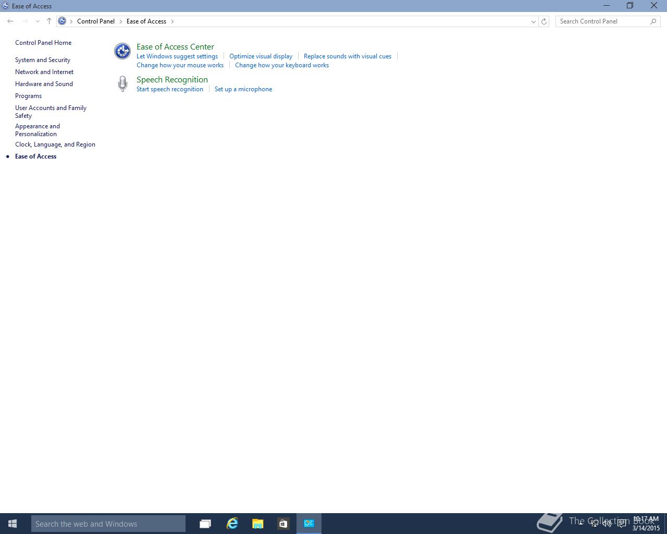Image resolution: width=667 pixels, height=534 pixels.
Task: Select Ease of Access in the breadcrumb
Action: click(146, 21)
